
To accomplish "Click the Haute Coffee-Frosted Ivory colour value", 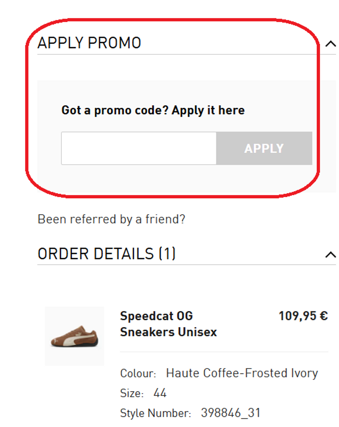I will [x=242, y=373].
